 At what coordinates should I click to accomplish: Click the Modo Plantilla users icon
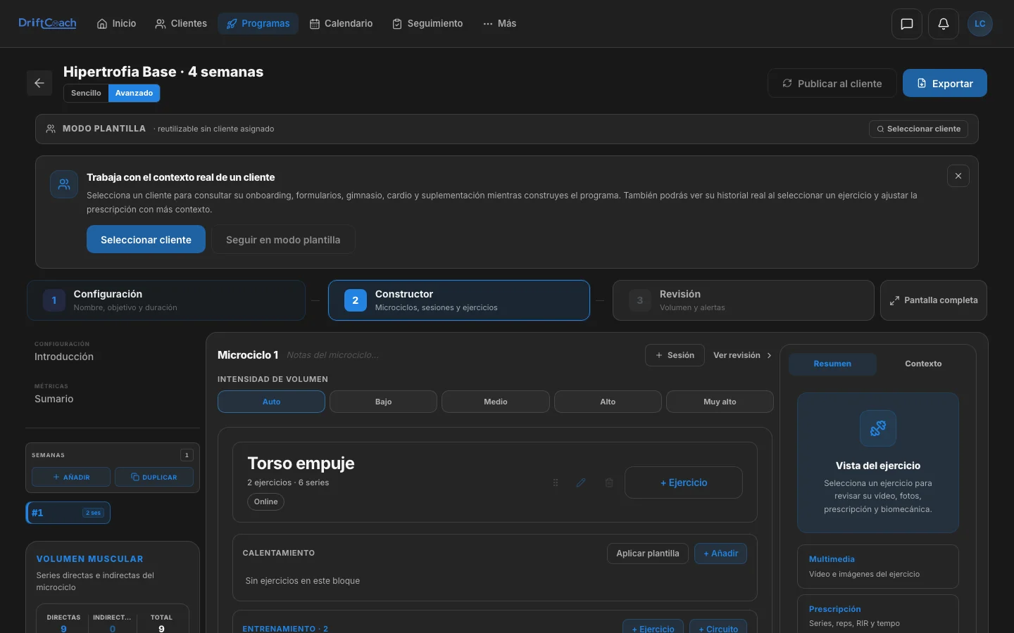click(x=51, y=129)
